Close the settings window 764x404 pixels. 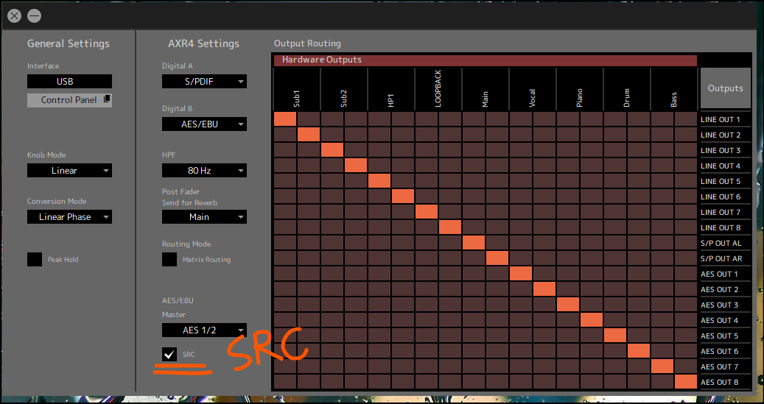[15, 16]
